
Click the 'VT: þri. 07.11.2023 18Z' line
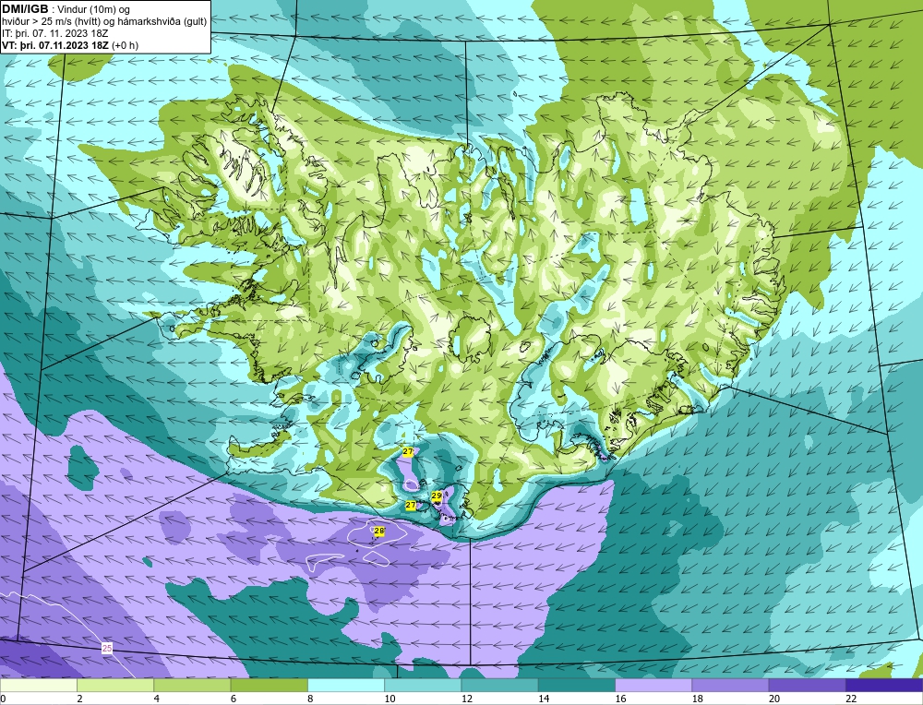pyautogui.click(x=54, y=45)
